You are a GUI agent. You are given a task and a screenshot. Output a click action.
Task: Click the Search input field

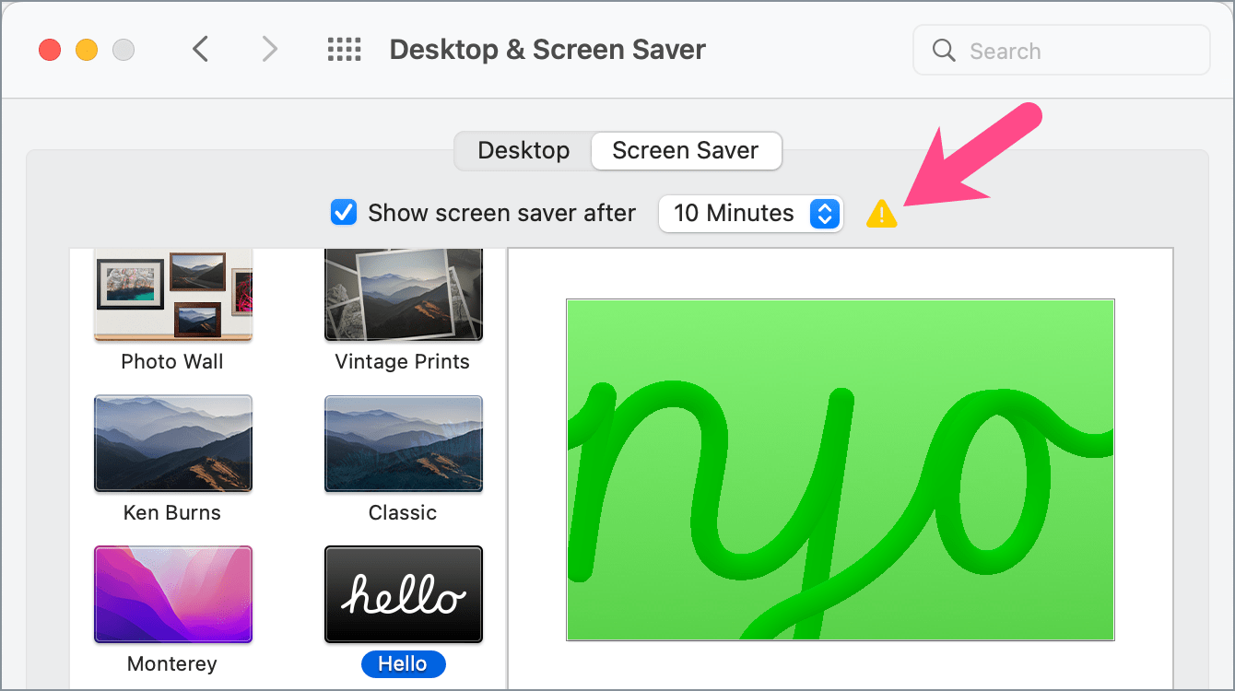coord(1078,51)
